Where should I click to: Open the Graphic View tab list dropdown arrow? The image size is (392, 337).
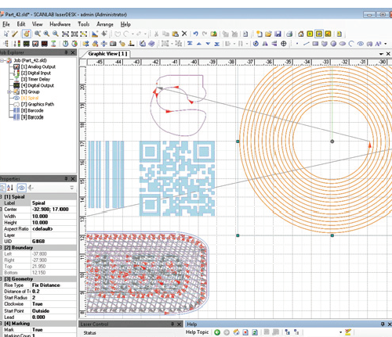[381, 54]
